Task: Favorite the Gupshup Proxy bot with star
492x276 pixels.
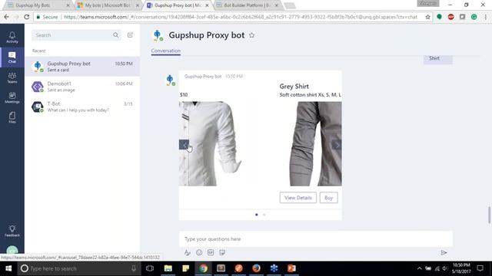Action: click(x=251, y=35)
